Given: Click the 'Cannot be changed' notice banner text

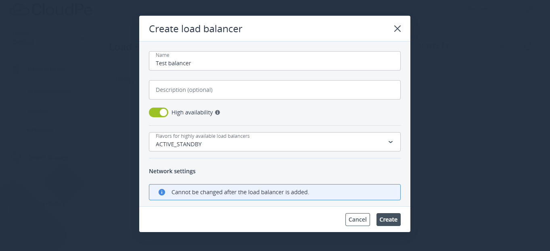Looking at the screenshot, I should click(x=240, y=192).
